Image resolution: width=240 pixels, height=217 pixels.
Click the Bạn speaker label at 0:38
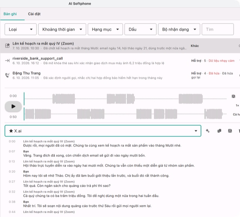pos(26,202)
